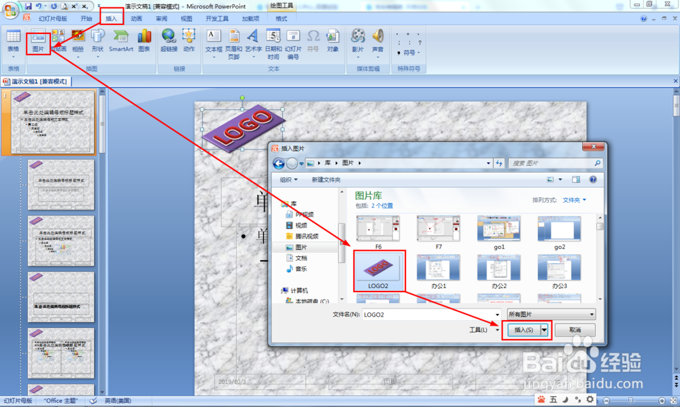Screen dimensions: 680x407
Task: Click the Action (动作) icon
Action: [188, 41]
